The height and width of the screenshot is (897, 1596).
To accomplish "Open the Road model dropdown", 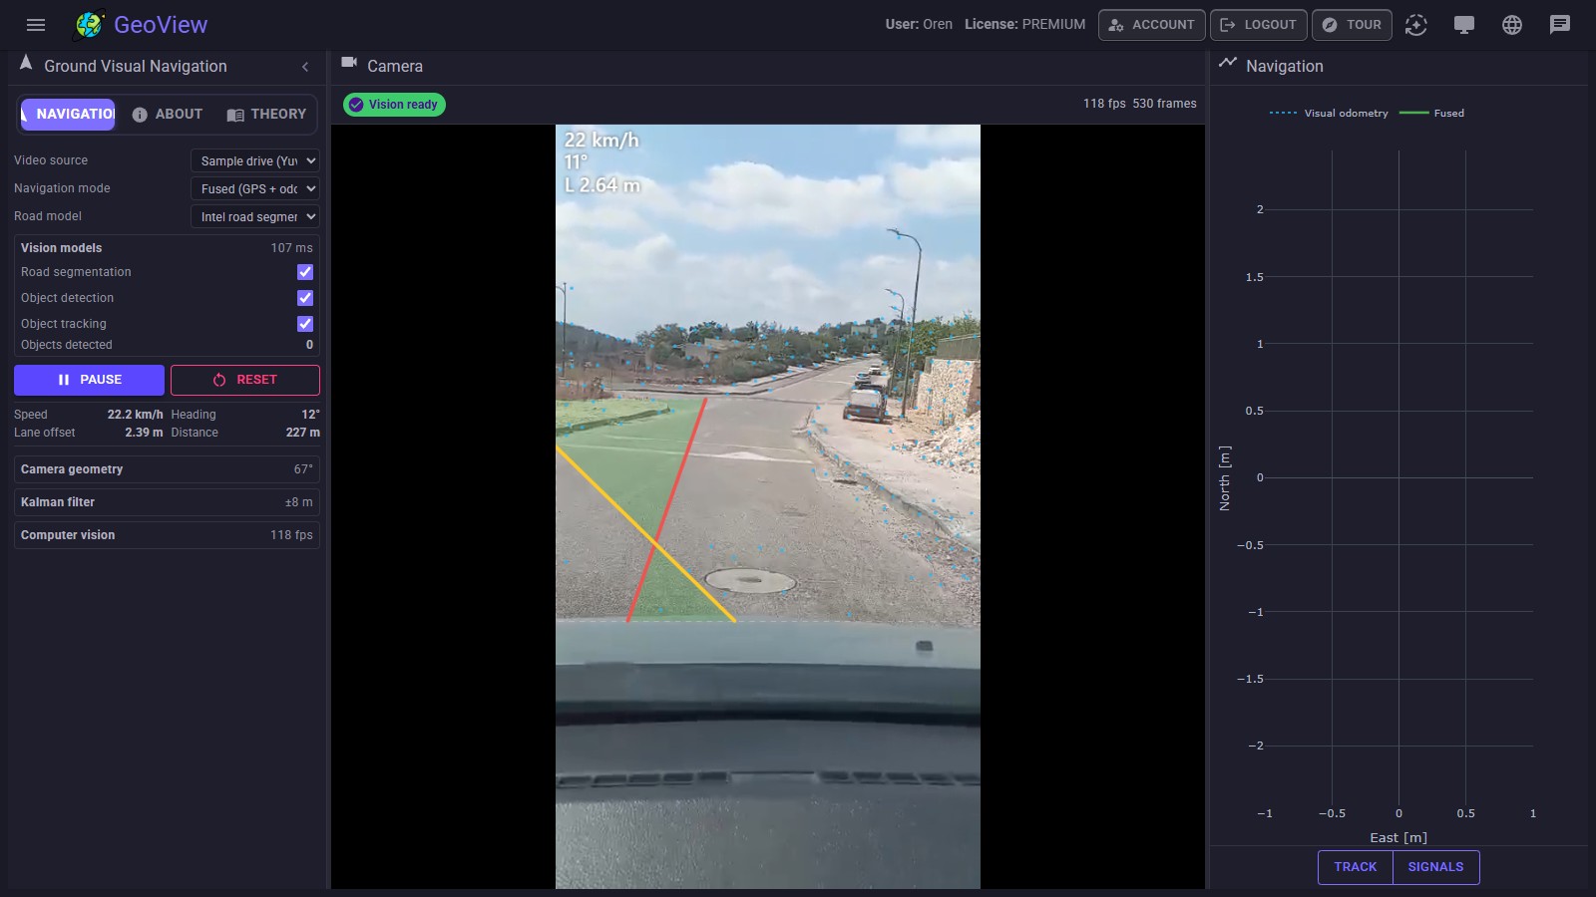I will coord(254,216).
